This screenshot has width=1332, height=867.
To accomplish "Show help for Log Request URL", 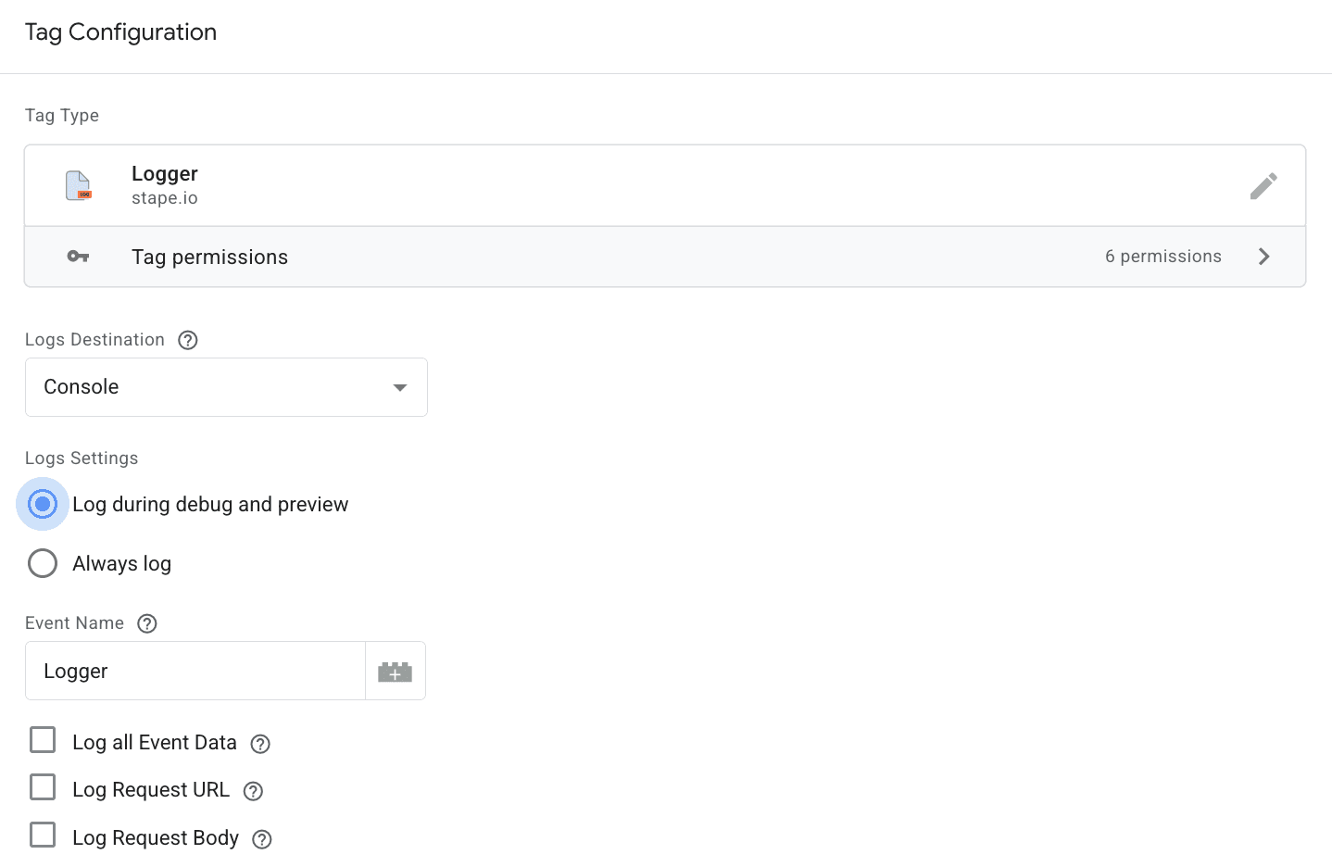I will [x=254, y=791].
